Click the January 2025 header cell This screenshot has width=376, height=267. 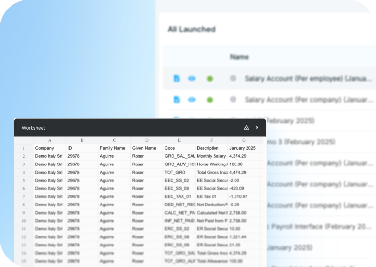244,148
